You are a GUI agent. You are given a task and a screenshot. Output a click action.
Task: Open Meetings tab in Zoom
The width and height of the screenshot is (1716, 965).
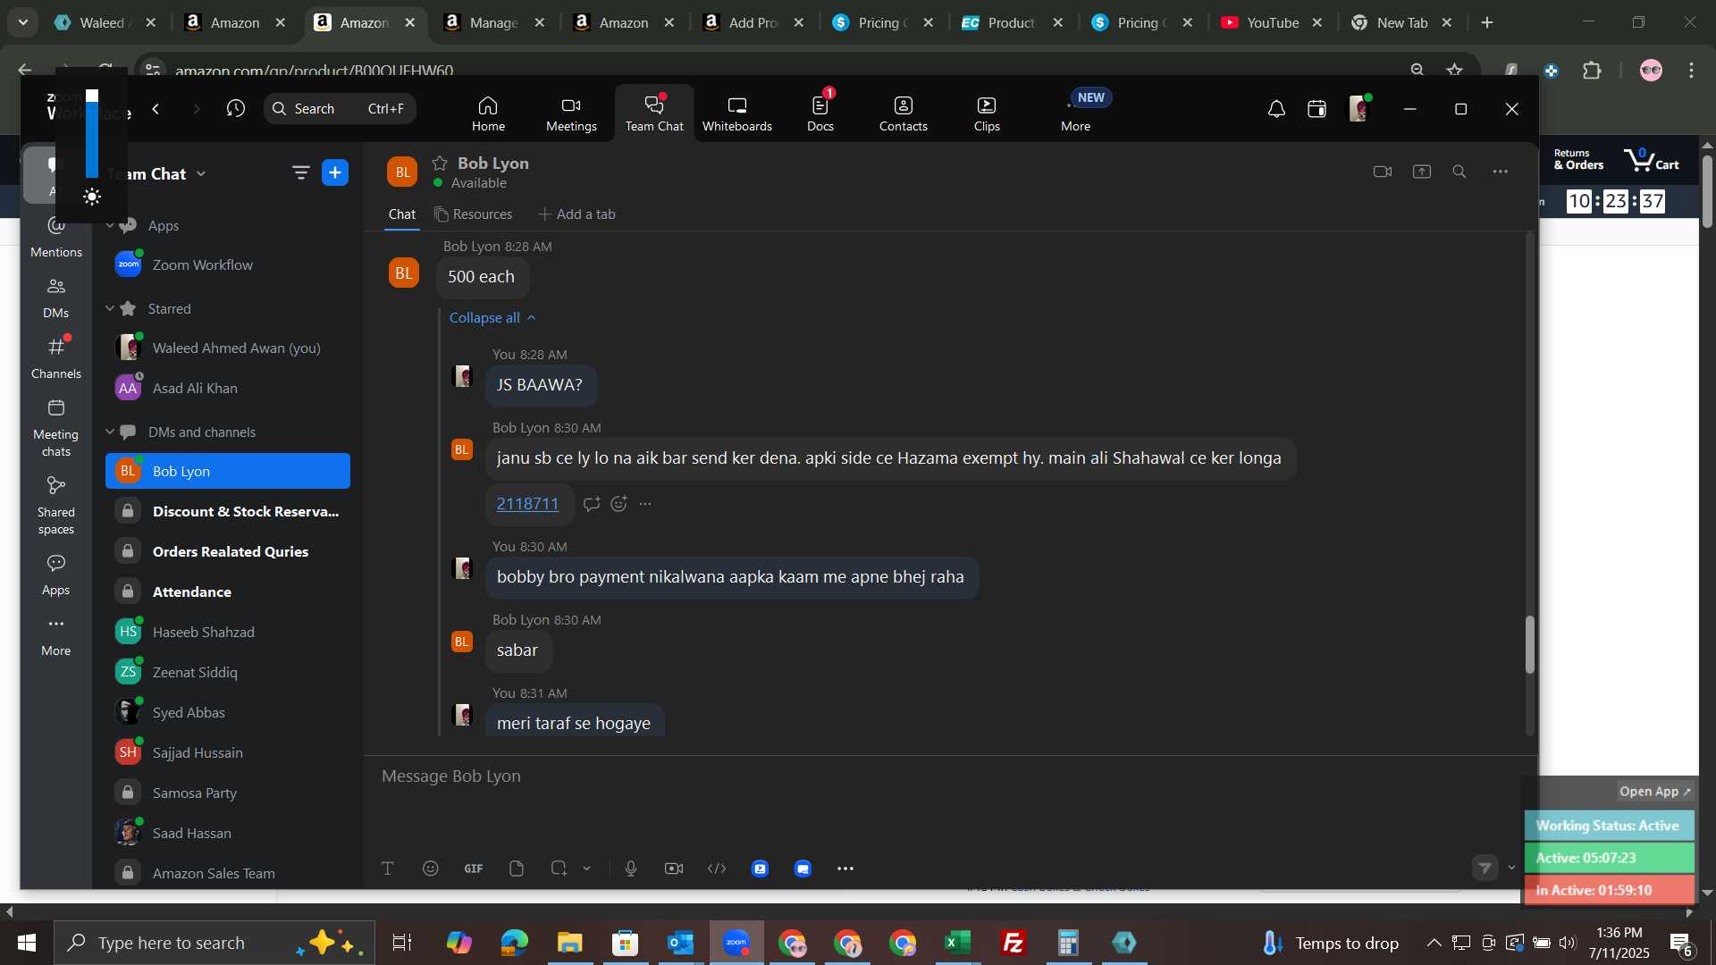click(x=571, y=113)
